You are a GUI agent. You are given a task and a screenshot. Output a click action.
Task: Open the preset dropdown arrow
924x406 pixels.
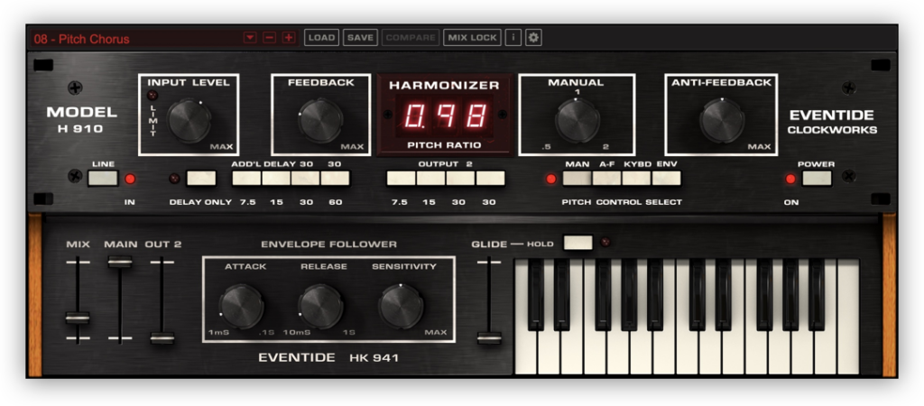pos(251,38)
